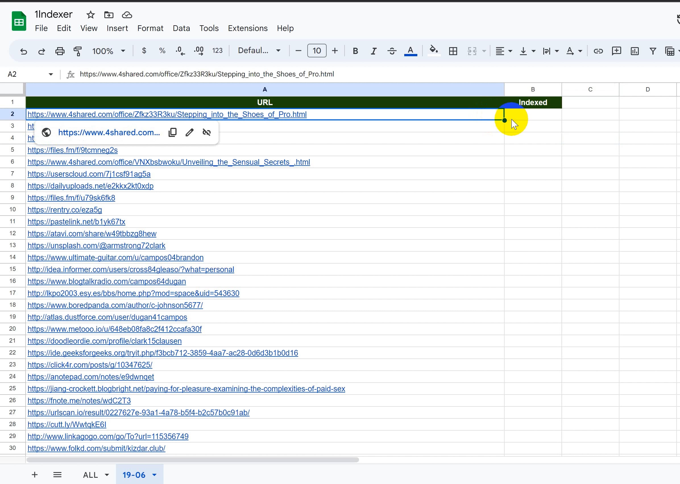Click the cloud document status icon

[127, 14]
